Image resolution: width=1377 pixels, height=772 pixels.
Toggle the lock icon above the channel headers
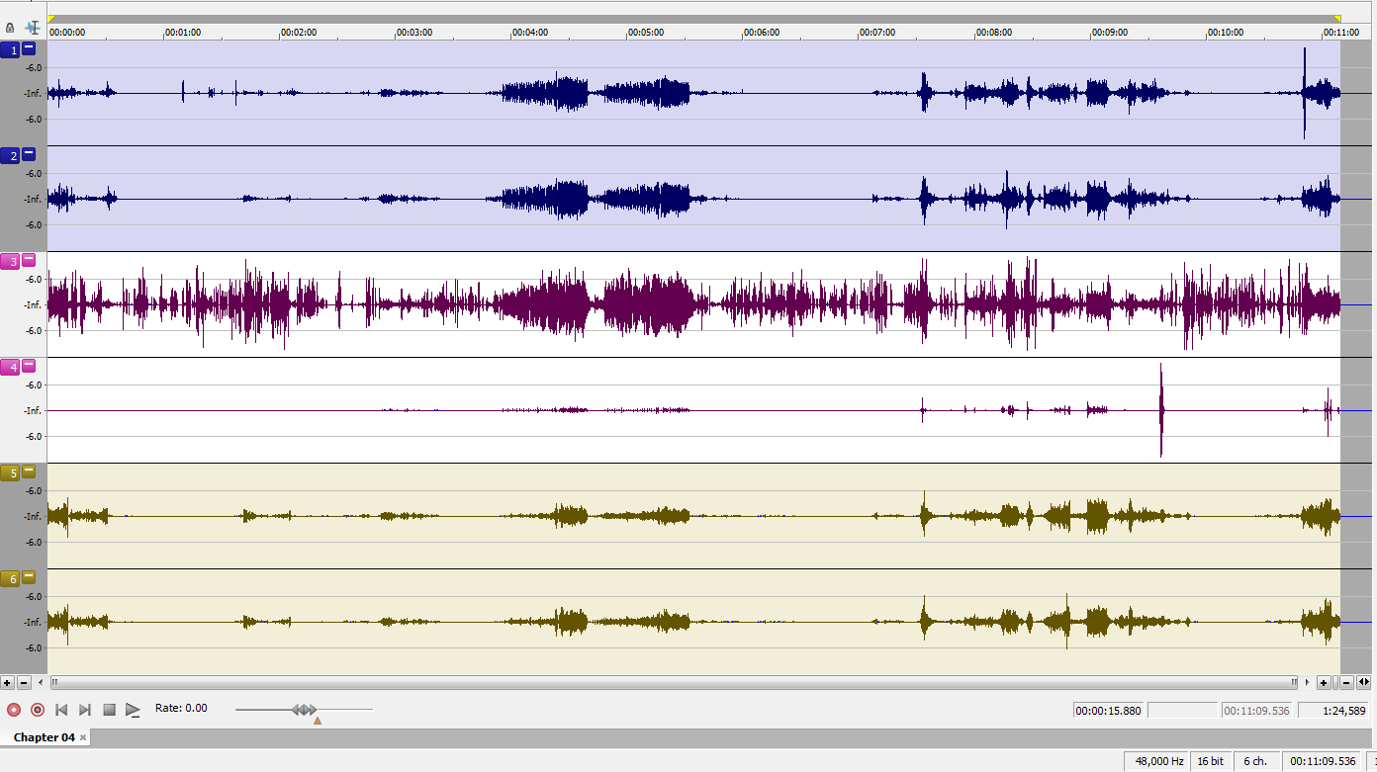pos(10,28)
